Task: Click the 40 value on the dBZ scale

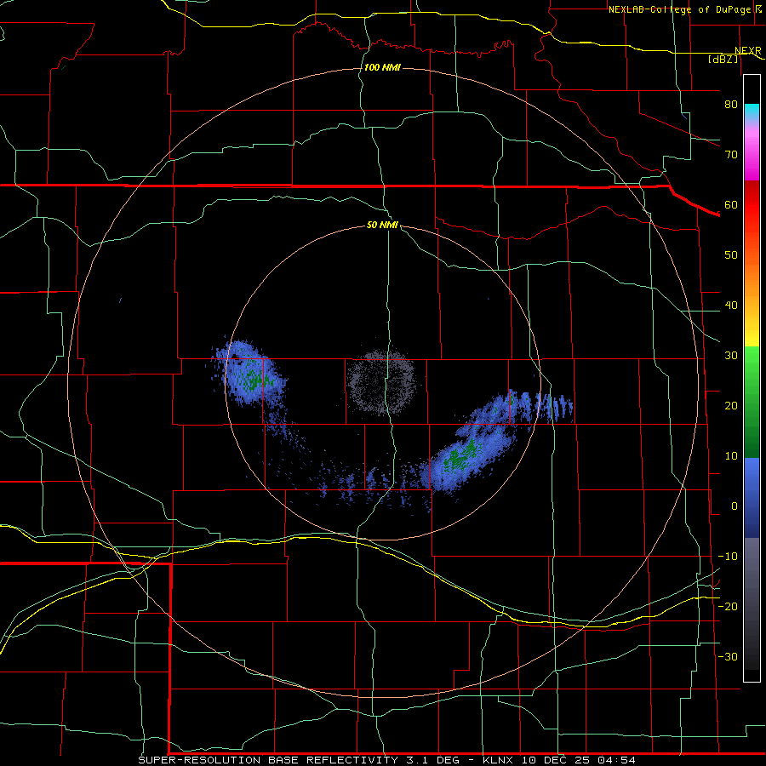Action: [x=731, y=306]
